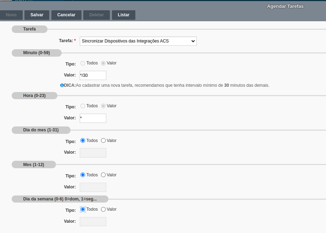Select Todos radio for Mes
This screenshot has width=326, height=233.
pyautogui.click(x=83, y=175)
